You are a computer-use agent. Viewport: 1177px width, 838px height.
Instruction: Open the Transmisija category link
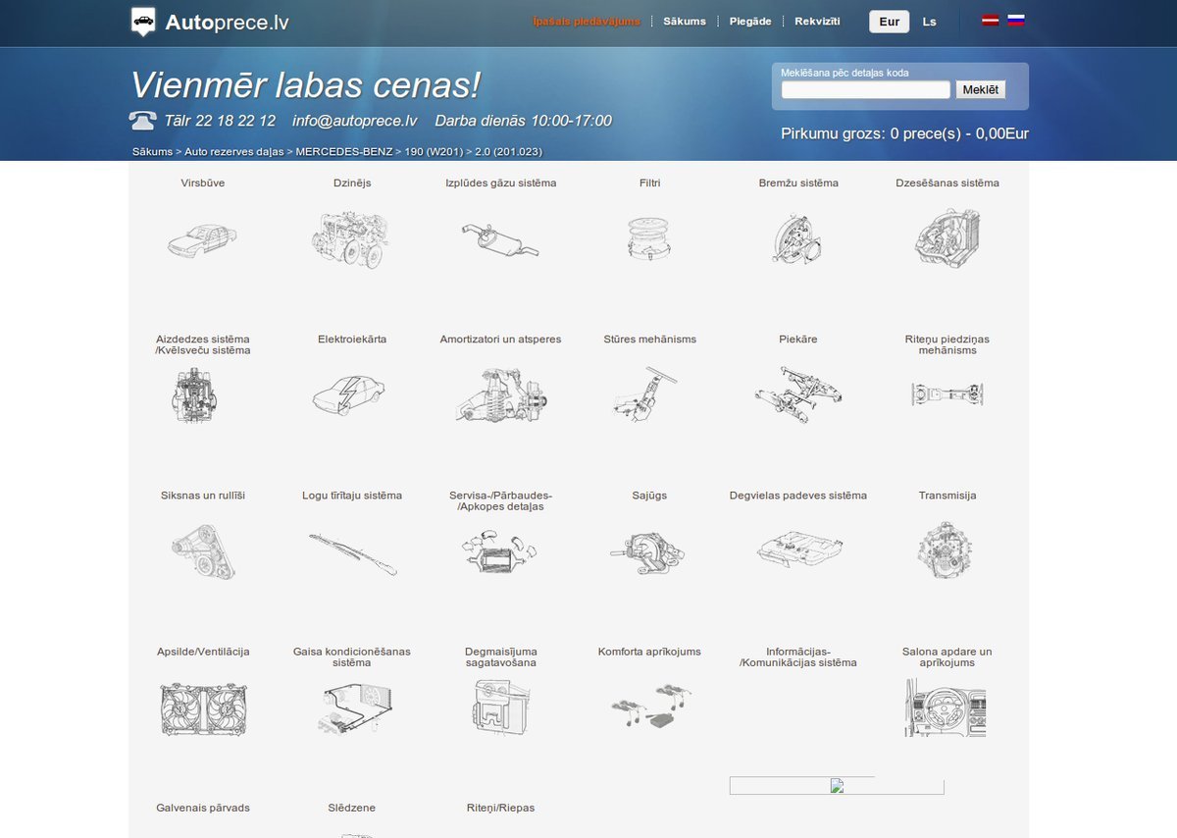click(947, 496)
